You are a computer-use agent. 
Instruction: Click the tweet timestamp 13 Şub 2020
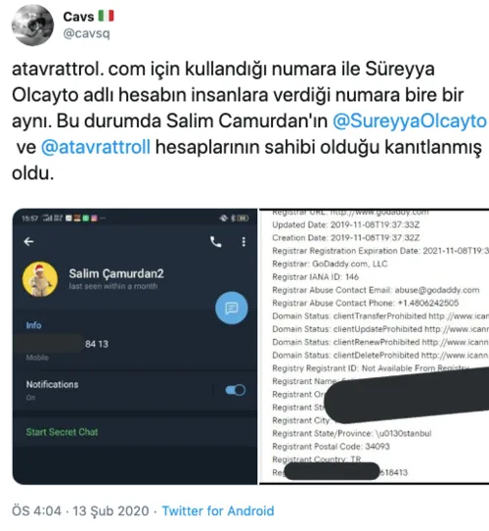[x=111, y=511]
